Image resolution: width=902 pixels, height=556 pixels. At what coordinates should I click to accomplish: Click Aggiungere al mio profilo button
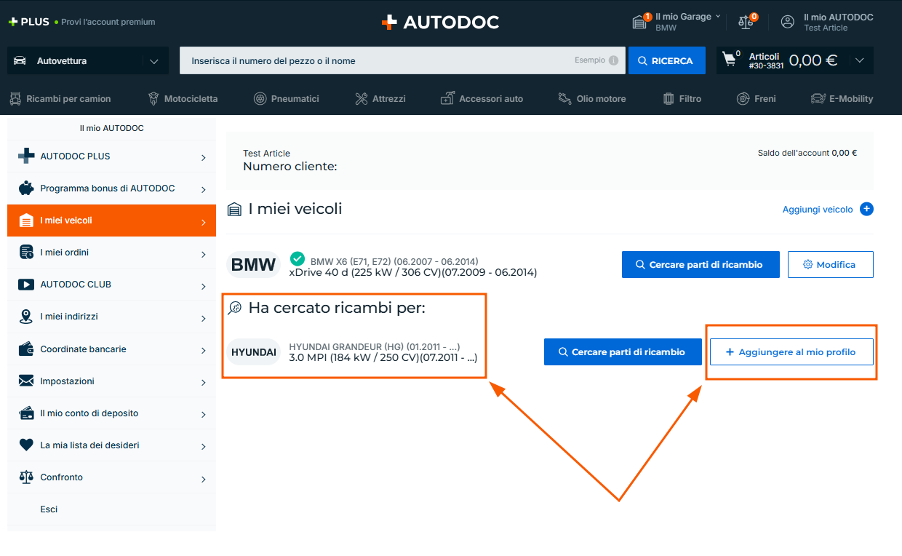[791, 352]
